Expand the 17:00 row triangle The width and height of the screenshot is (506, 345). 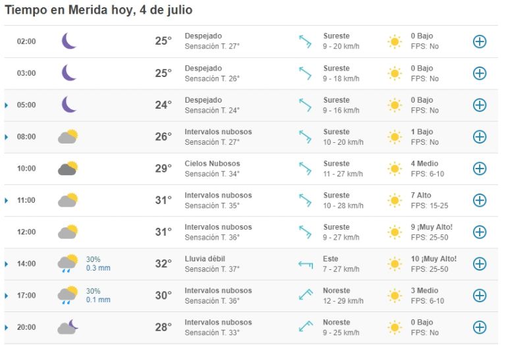pyautogui.click(x=6, y=296)
